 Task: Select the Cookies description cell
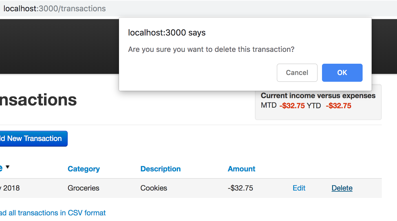154,188
